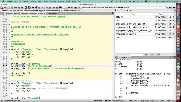This screenshot has height=102, width=181.
Task: Open the Plots pane tab
Action: click(152, 54)
